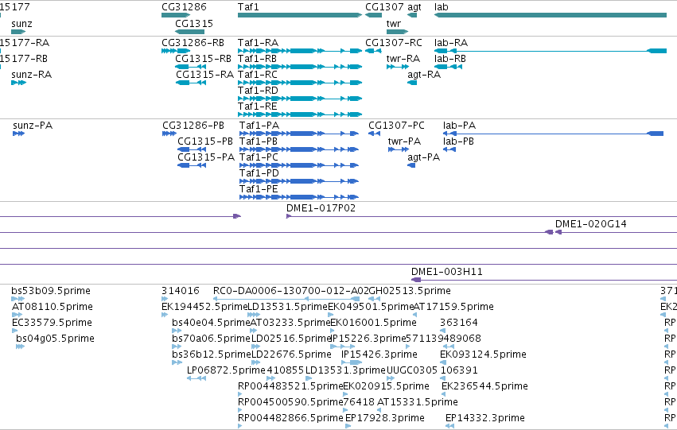The image size is (677, 430).
Task: Select the Taf1-RC transcript
Action: point(300,83)
